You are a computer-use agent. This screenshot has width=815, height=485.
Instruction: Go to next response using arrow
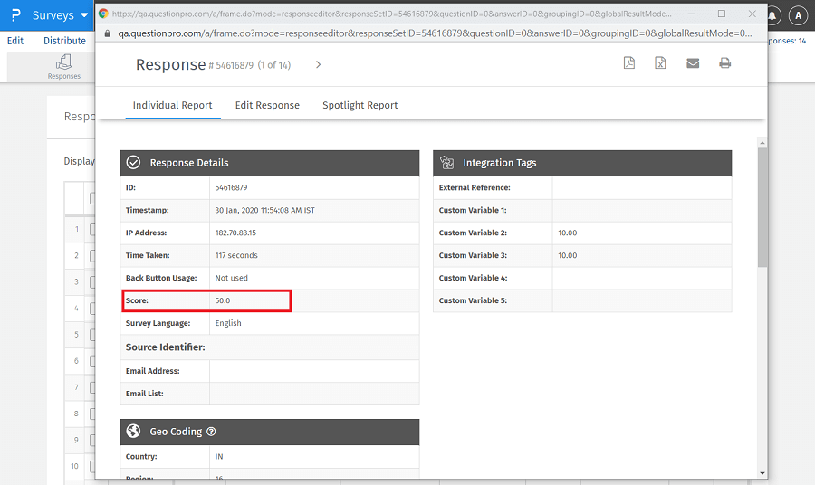tap(318, 65)
